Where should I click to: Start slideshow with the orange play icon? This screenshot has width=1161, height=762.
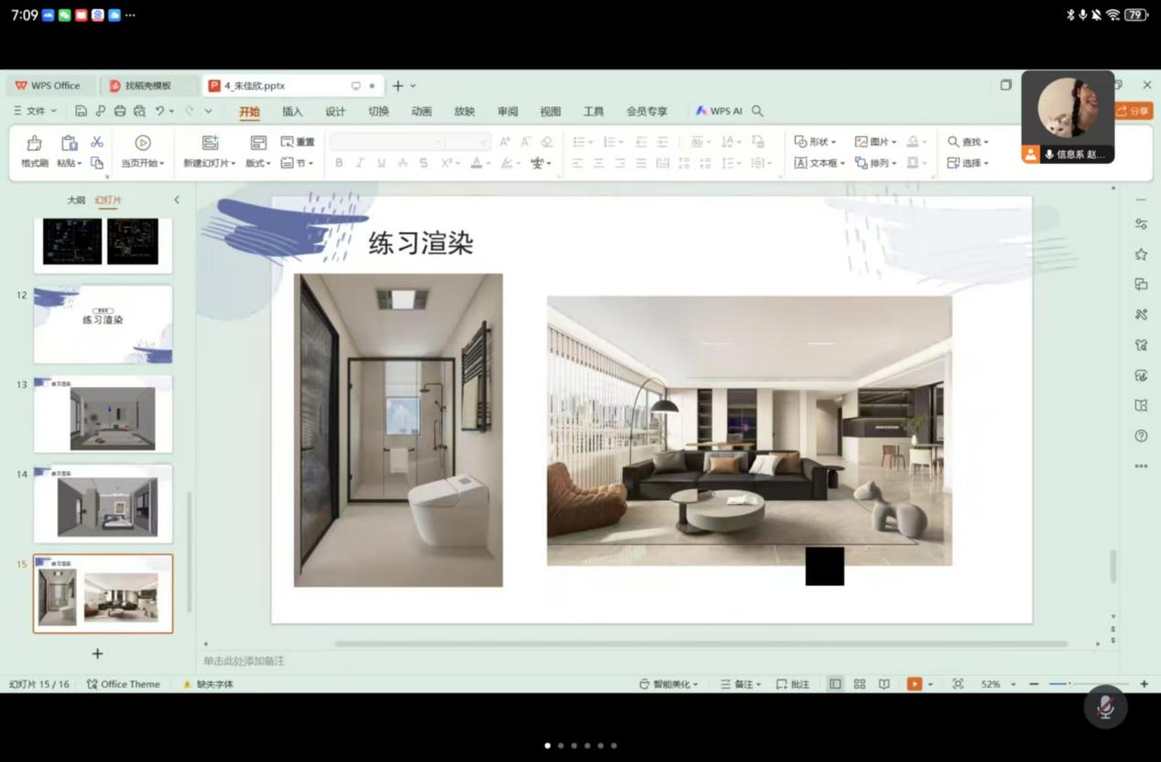coord(914,684)
